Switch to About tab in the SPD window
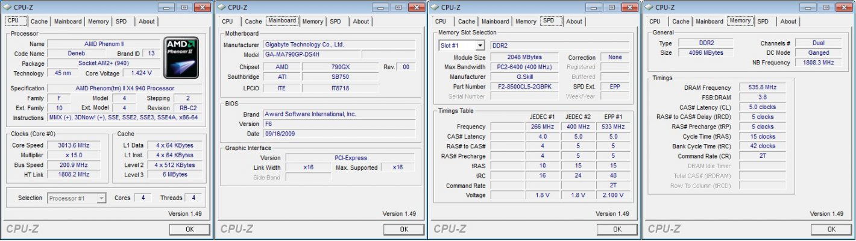This screenshot has width=856, height=241. 574,21
